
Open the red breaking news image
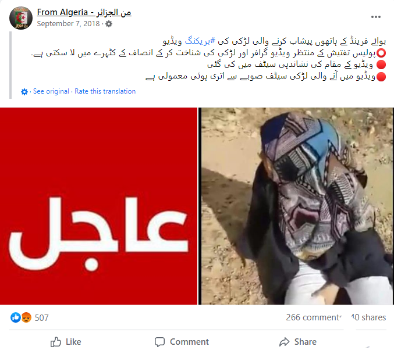98,206
